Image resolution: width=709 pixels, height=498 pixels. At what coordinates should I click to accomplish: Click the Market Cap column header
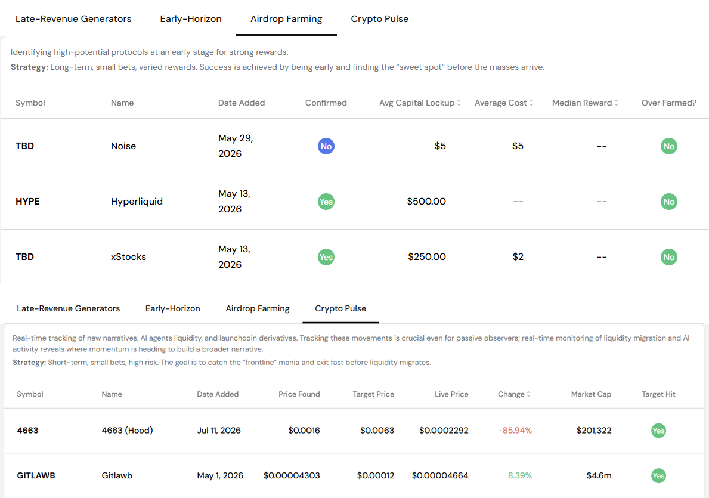591,394
